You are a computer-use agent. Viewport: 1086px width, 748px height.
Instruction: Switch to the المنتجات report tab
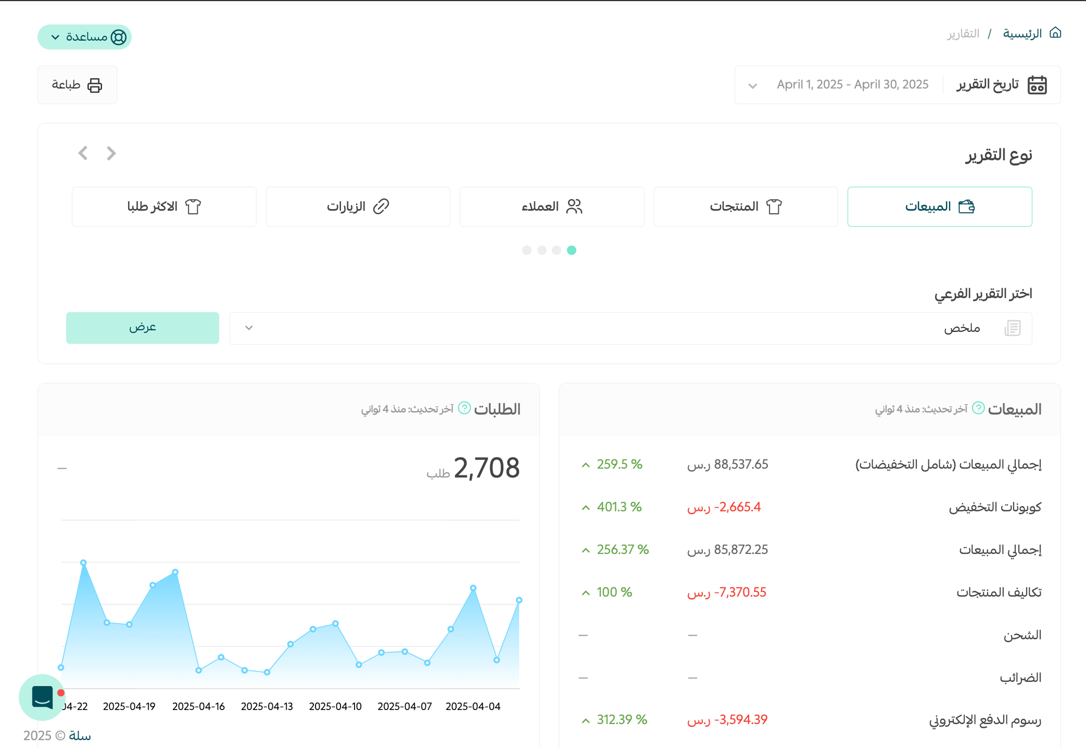746,207
